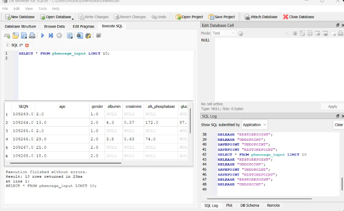Screen dimensions: 344x211
Task: Switch to the Browse Data tab
Action: tap(54, 26)
